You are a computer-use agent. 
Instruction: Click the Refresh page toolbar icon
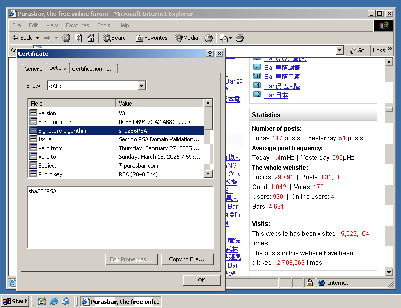click(x=78, y=38)
